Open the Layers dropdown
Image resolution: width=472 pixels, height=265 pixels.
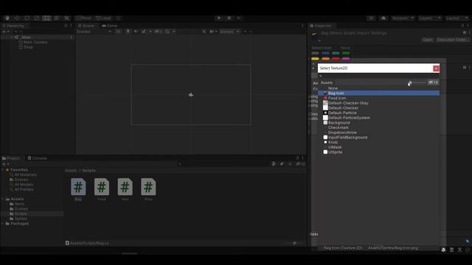click(x=429, y=18)
